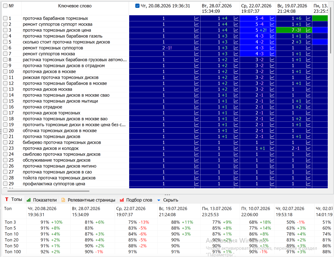This screenshot has width=334, height=257.
Task: Check row 29 "профилактика суппортов цена" checkbox
Action: [5, 184]
